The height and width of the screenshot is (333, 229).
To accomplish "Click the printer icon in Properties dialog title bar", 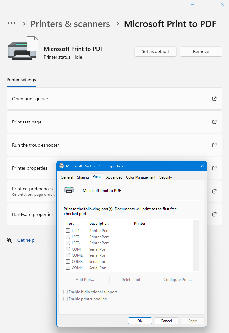I will coord(62,166).
